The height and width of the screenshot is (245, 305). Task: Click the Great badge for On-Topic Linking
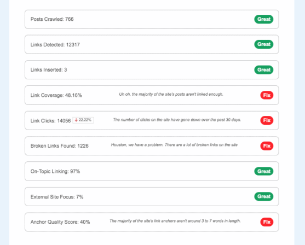pyautogui.click(x=263, y=171)
